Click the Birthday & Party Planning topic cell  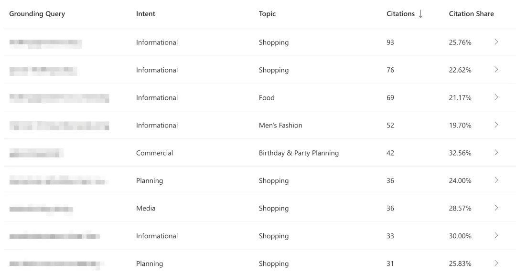pos(299,153)
